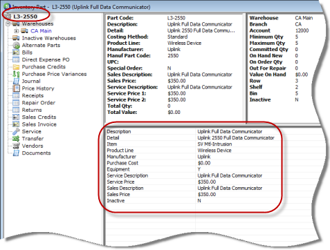
Task: Expand the CA Main warehouse node
Action: (16, 31)
